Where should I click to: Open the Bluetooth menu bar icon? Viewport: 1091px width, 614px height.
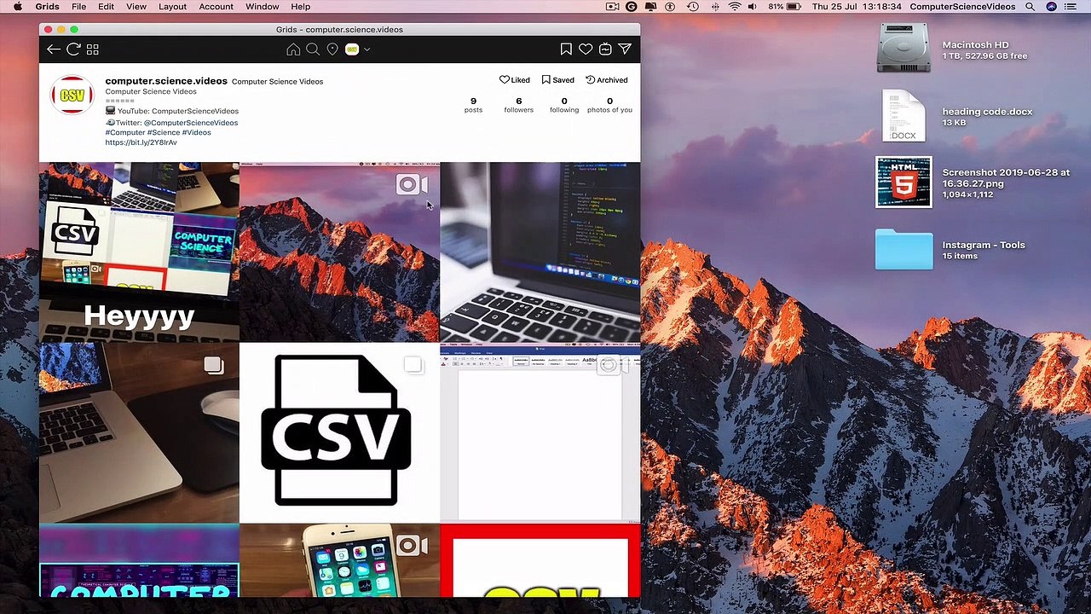coord(714,7)
